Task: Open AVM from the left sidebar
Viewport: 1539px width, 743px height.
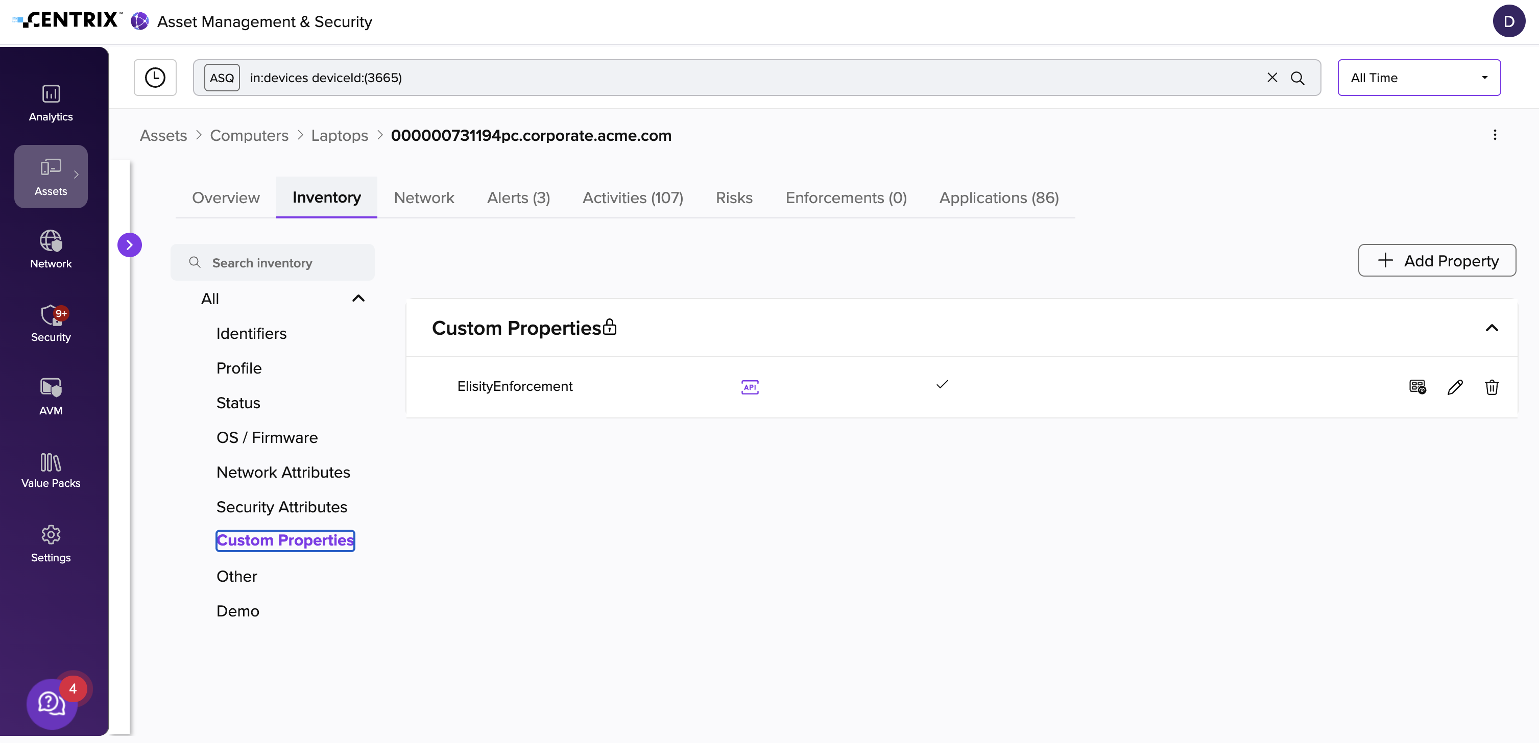Action: pyautogui.click(x=51, y=397)
